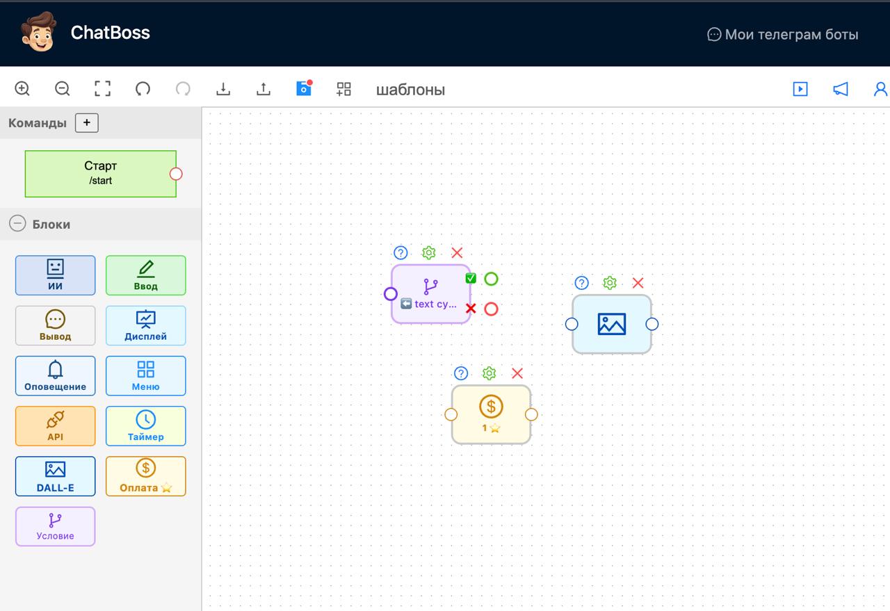
Task: Activate the fit-to-screen frame icon
Action: point(102,89)
